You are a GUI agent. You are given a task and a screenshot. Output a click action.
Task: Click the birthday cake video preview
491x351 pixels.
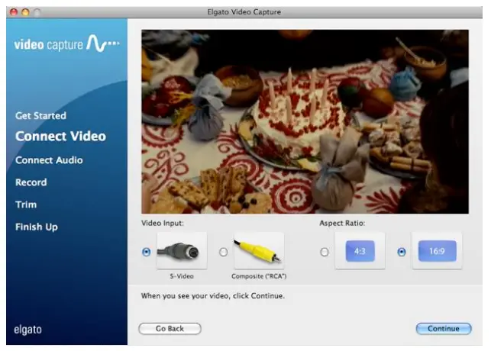305,121
